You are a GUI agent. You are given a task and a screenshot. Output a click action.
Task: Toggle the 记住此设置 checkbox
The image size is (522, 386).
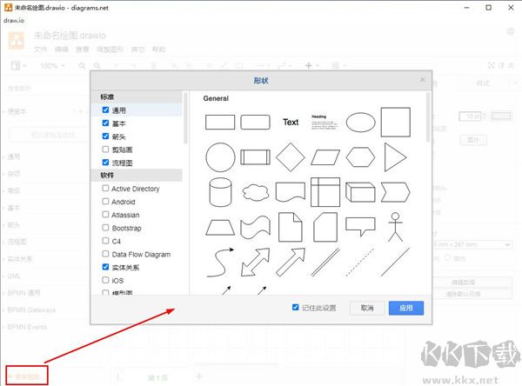coord(295,307)
